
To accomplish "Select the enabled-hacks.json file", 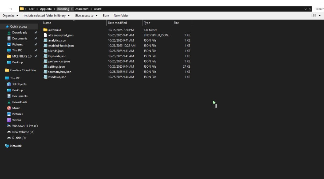I will [x=61, y=46].
